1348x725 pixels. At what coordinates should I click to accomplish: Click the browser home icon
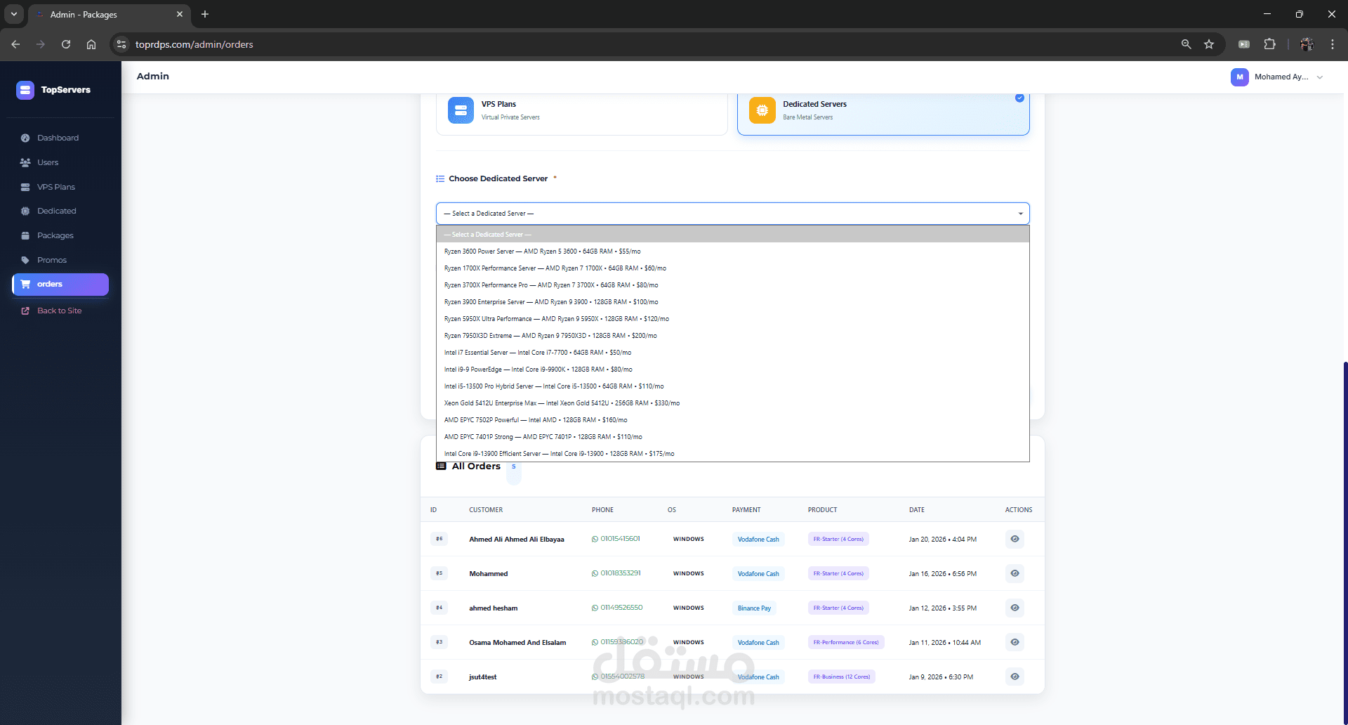(91, 44)
